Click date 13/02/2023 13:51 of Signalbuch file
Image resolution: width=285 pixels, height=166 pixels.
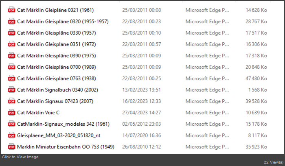point(141,90)
